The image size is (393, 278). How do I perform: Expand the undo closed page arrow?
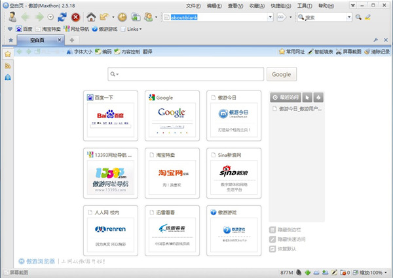pos(113,17)
